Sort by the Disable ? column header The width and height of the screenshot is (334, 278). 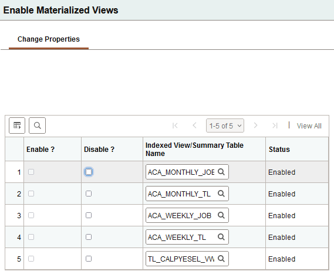(99, 150)
